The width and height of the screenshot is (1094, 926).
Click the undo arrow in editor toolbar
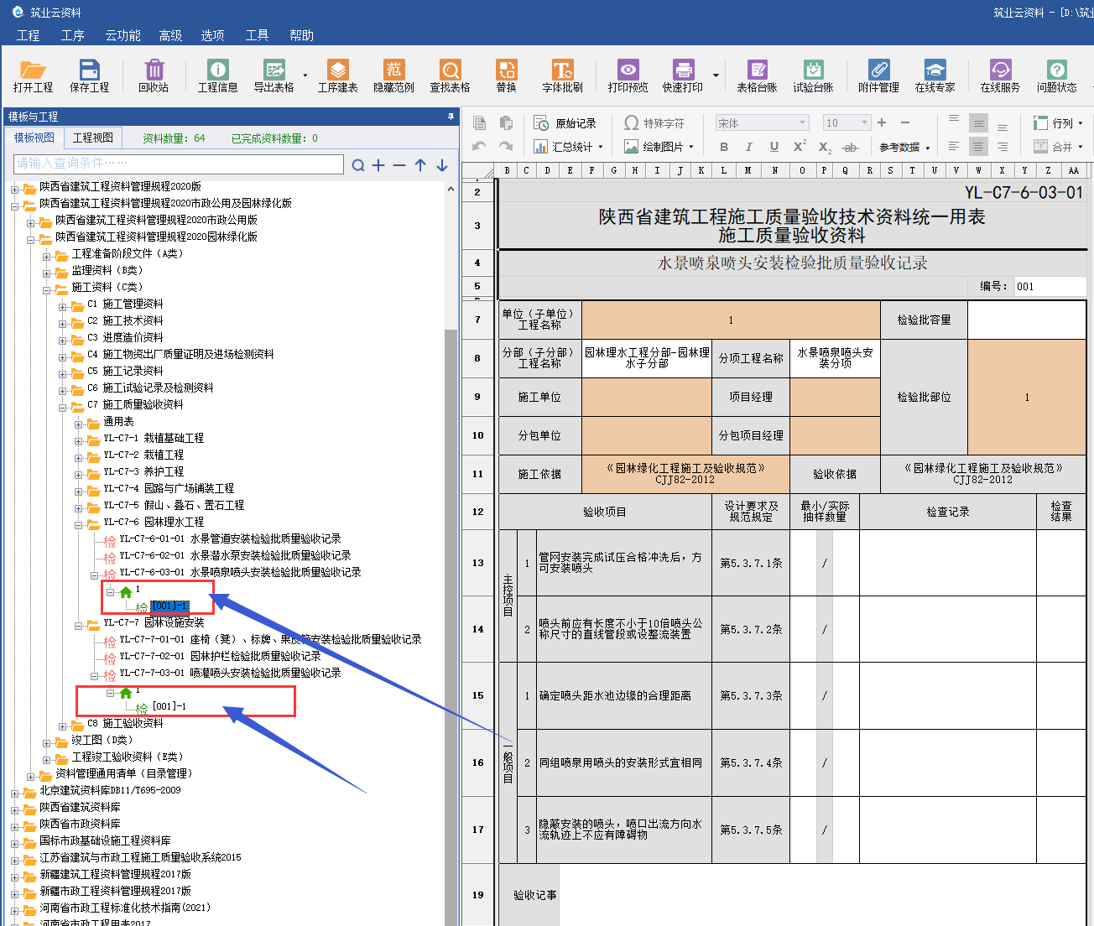(x=479, y=146)
